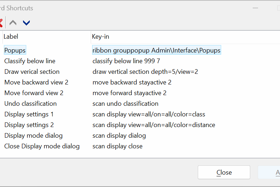The width and height of the screenshot is (280, 187).
Task: Click the 'classify below line 999 7' key-in
Action: [x=126, y=61]
